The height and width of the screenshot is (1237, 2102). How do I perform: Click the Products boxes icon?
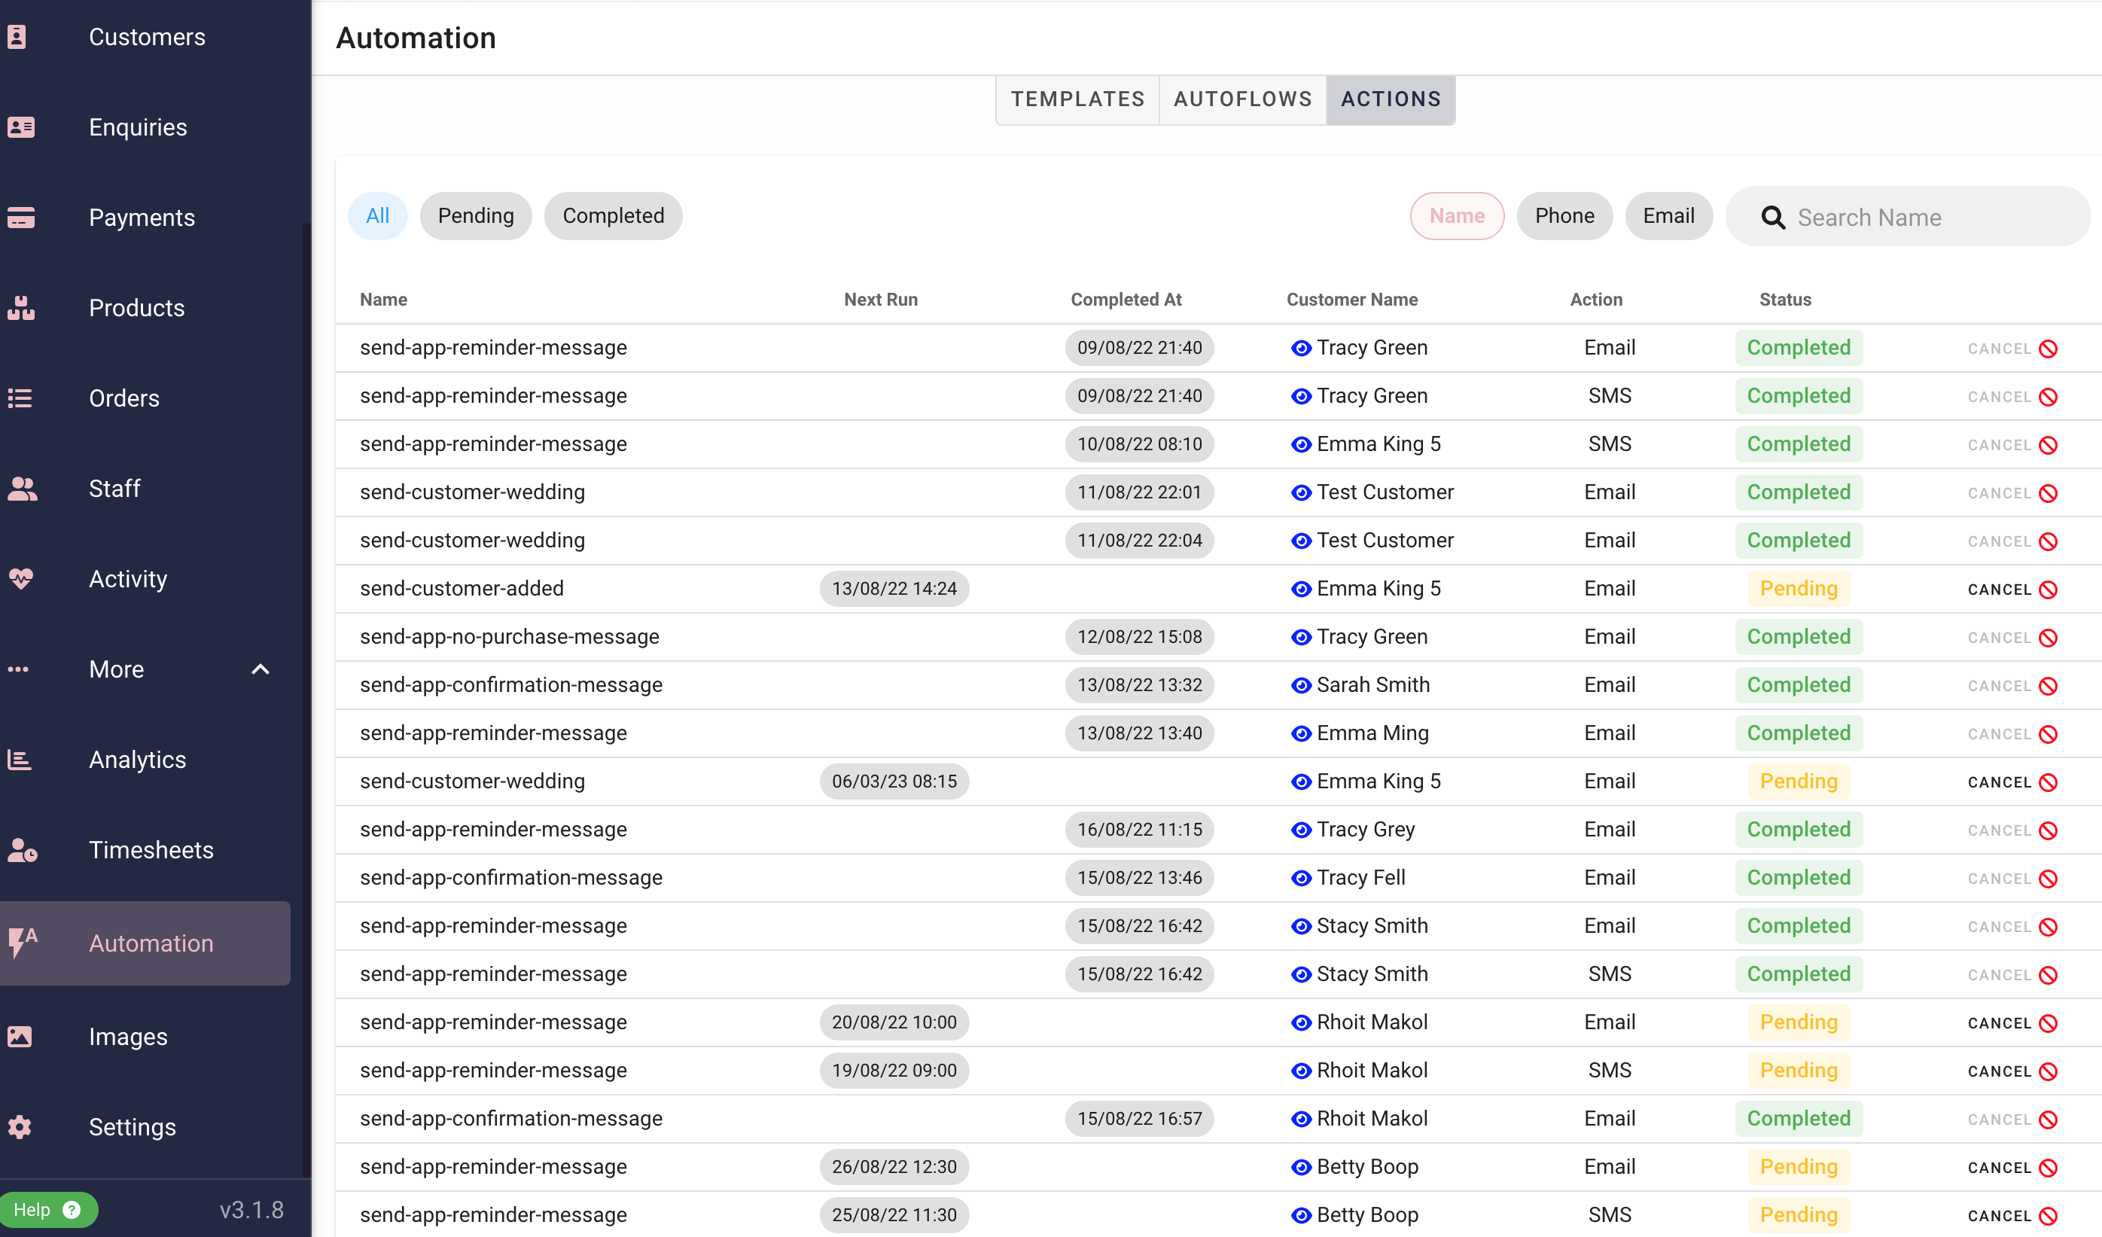coord(20,308)
